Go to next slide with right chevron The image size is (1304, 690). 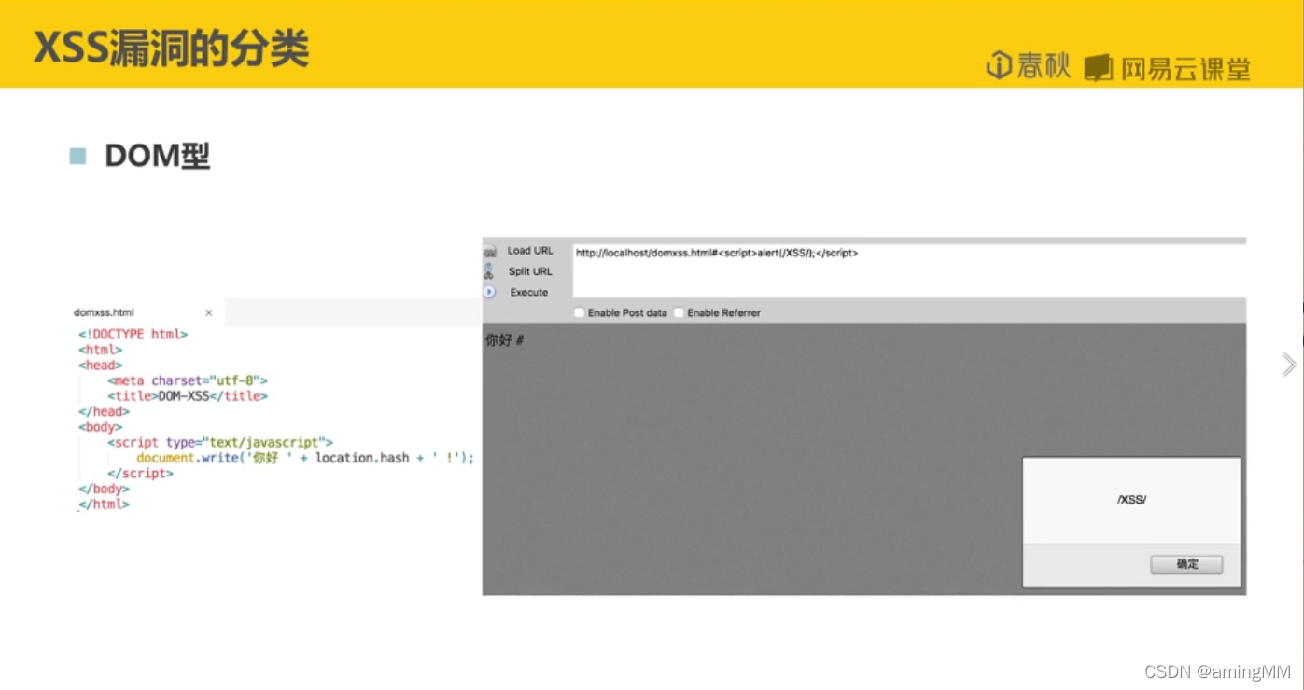1289,365
